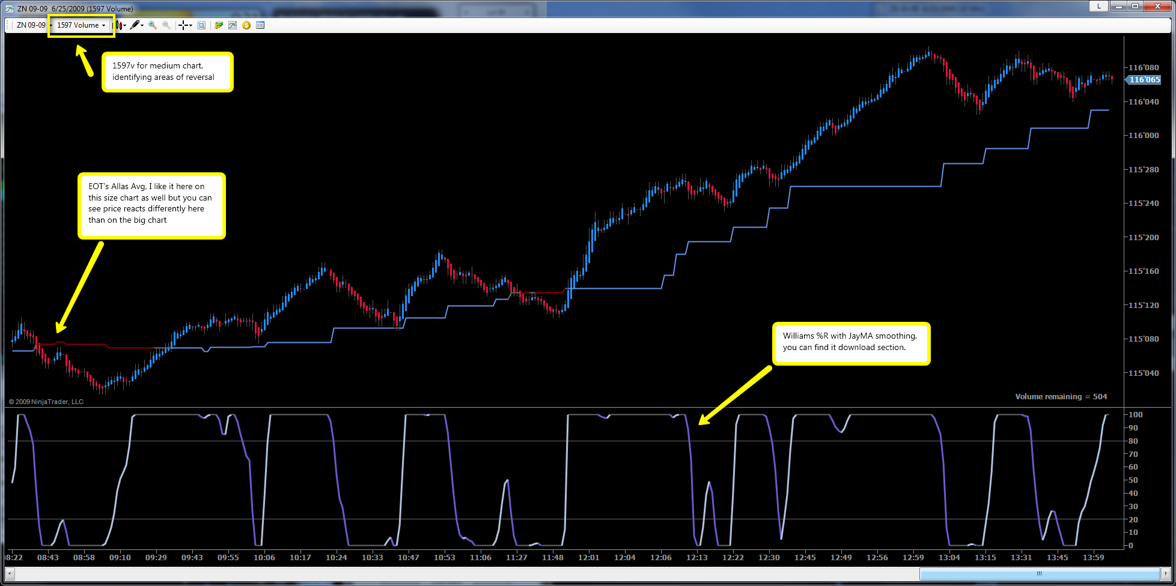Screen dimensions: 1176x586
Task: Click the Williams %R JayMA annotation note
Action: click(x=852, y=343)
